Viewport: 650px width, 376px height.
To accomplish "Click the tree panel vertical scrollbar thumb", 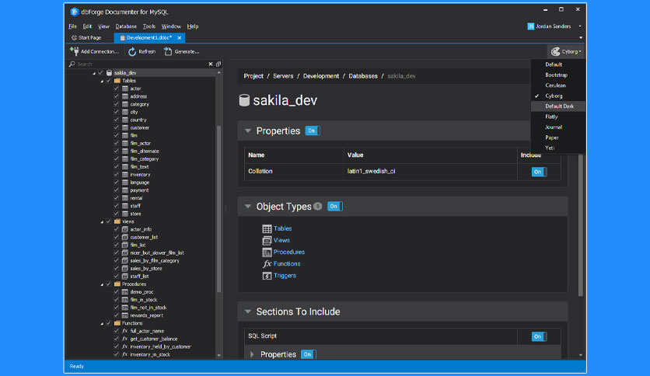I will (x=219, y=209).
